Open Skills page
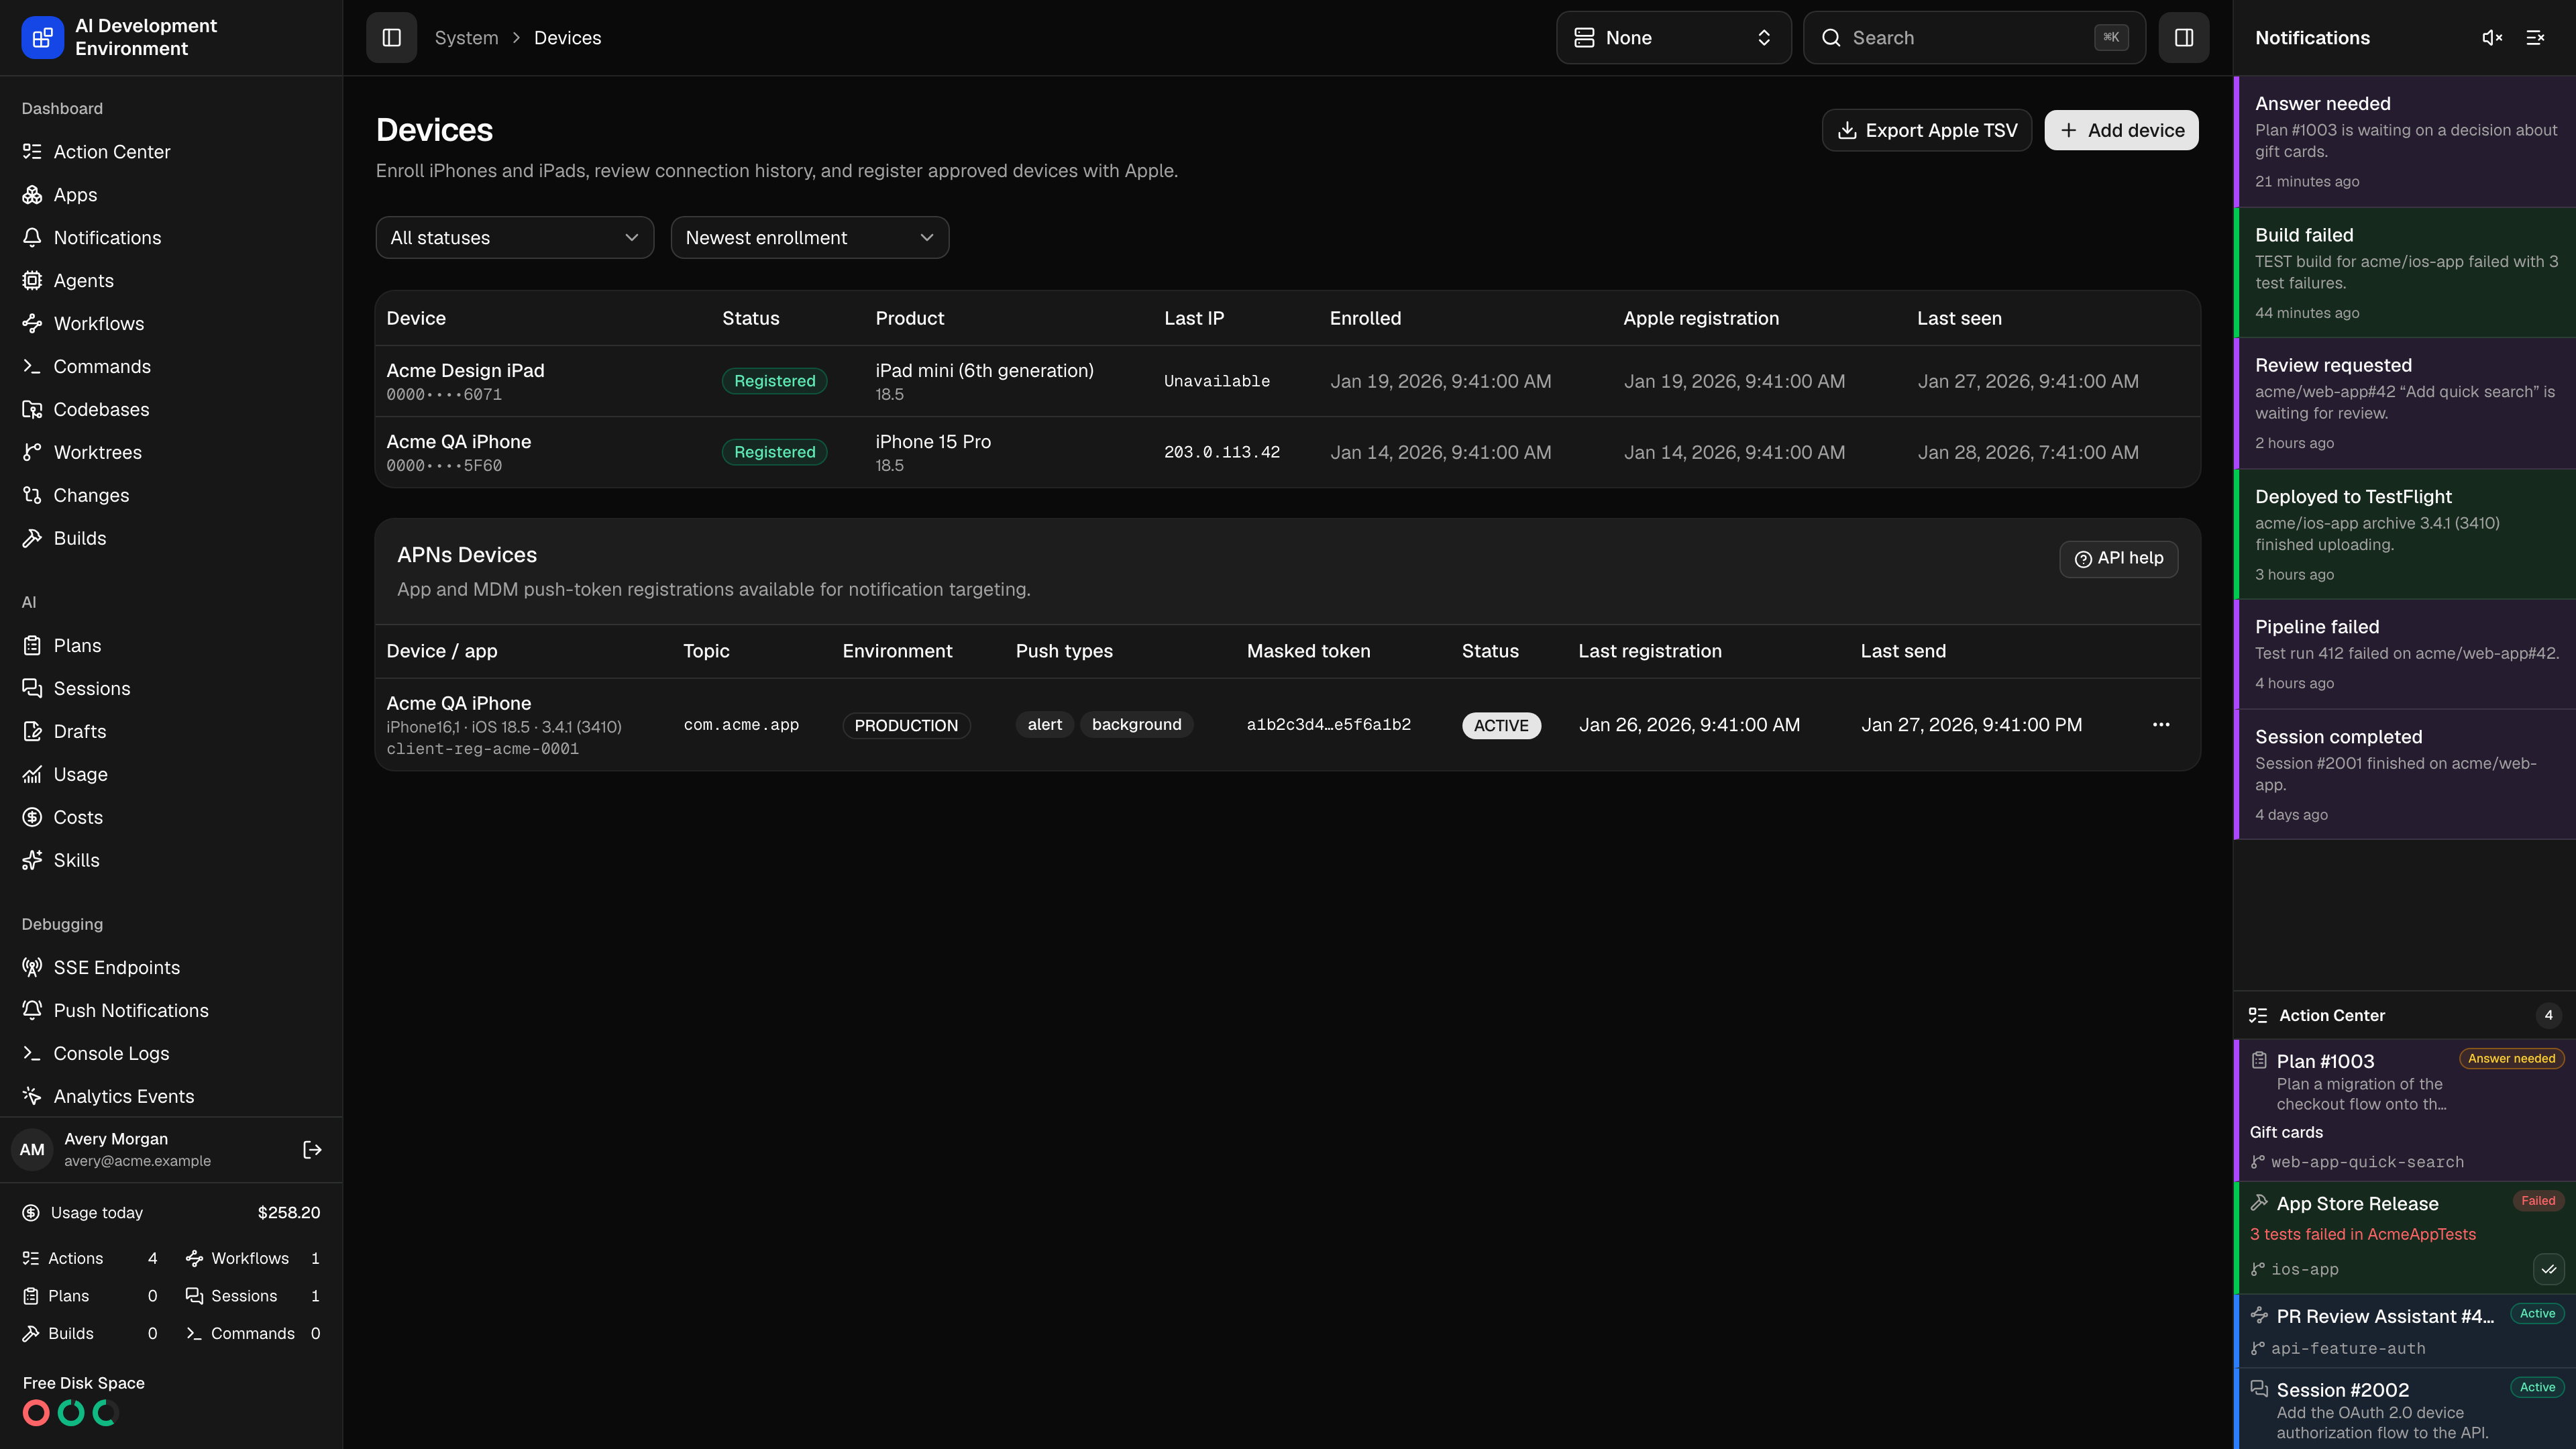Image resolution: width=2576 pixels, height=1449 pixels. point(172,860)
